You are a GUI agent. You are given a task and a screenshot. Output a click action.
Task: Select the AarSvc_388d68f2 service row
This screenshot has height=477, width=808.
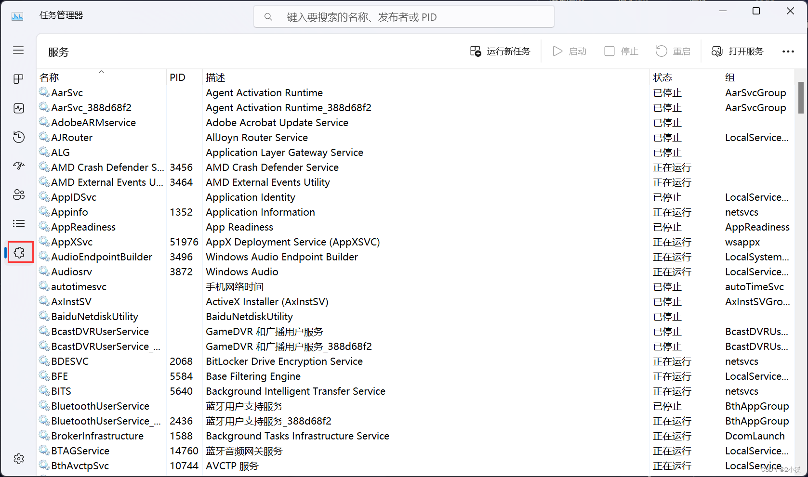[x=416, y=108]
